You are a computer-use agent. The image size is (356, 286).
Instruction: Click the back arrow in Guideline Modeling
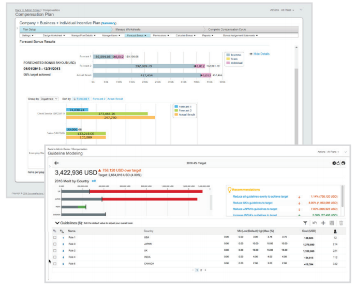coord(56,163)
